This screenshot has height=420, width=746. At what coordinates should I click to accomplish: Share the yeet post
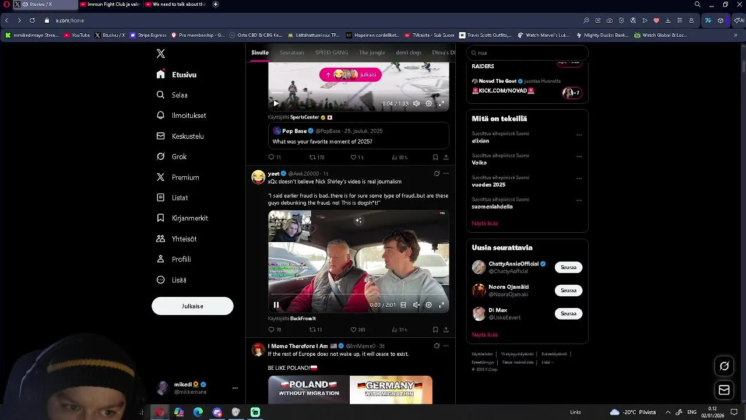click(x=446, y=330)
